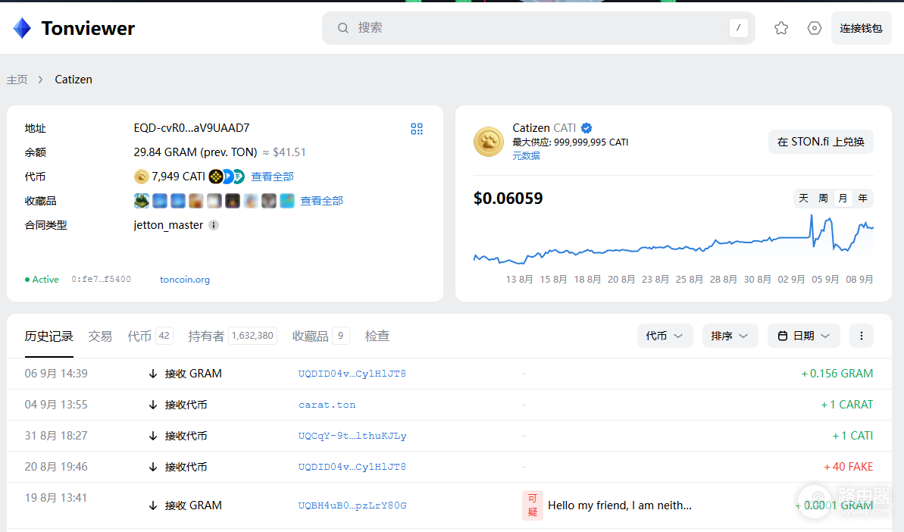Add page to favorites star icon
The image size is (904, 532).
coord(781,28)
